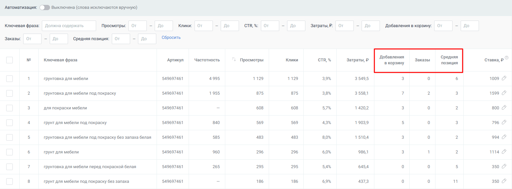Select checkbox for row 'грунтовка для мебели'

[9, 79]
